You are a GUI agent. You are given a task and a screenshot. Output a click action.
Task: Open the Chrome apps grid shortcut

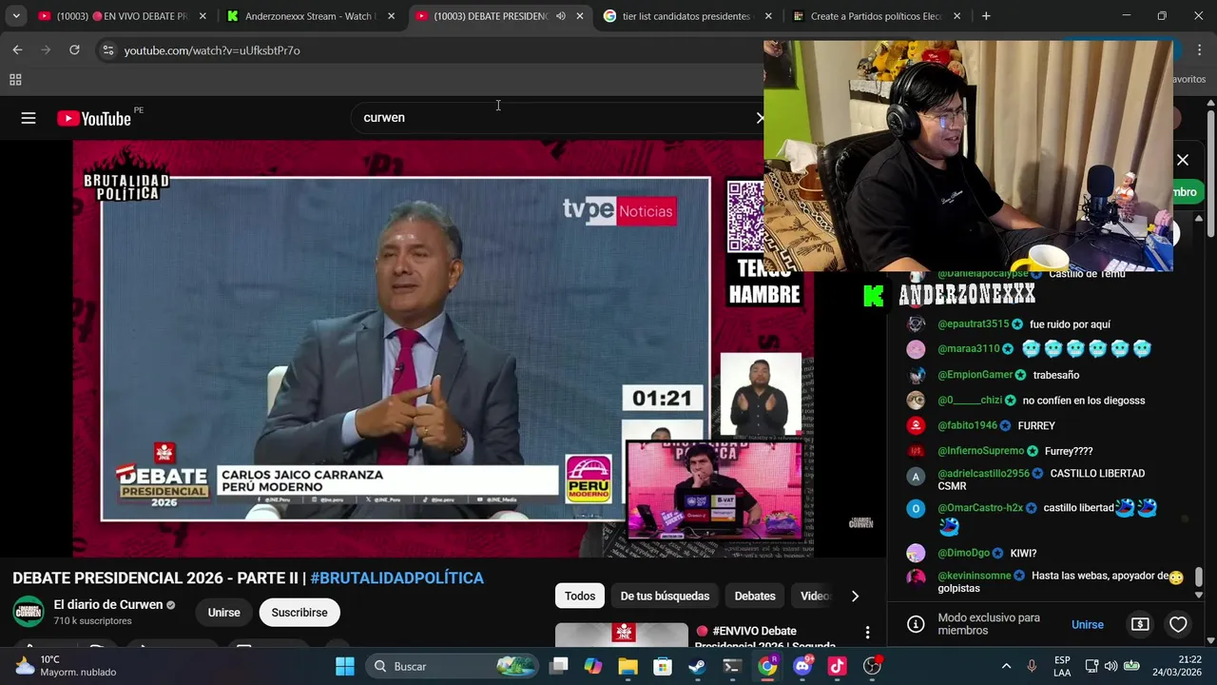tap(15, 81)
